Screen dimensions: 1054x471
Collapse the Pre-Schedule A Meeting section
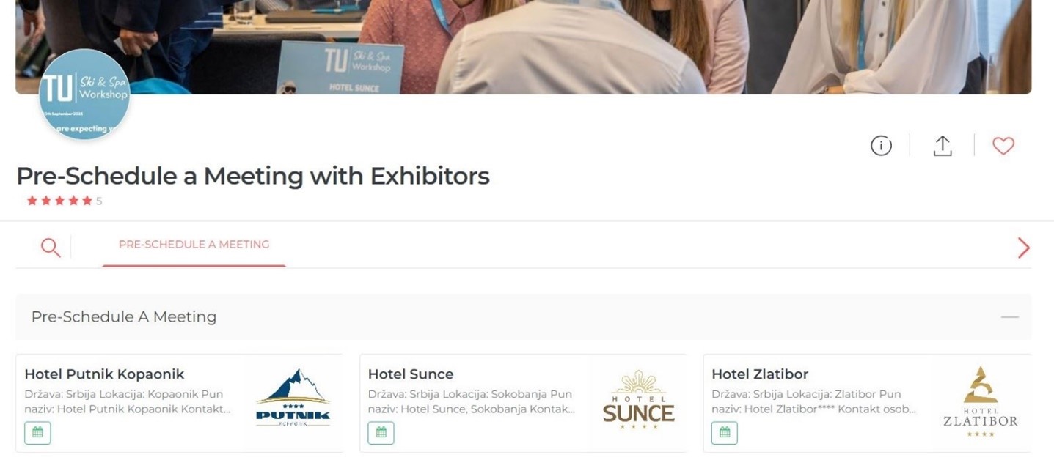(1010, 317)
